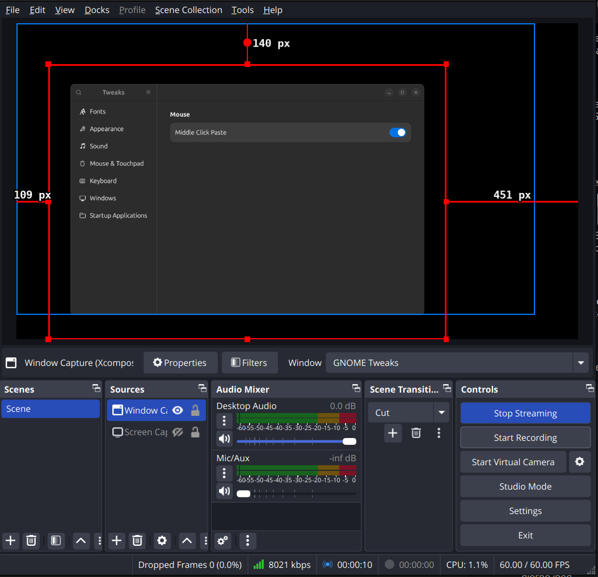Open source properties gear in Sources dock
Image resolution: width=598 pixels, height=577 pixels.
coord(162,541)
